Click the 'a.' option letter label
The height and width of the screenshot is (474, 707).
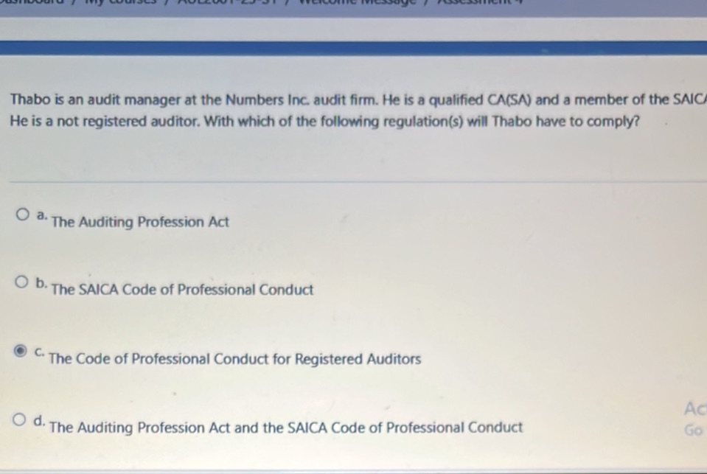coord(41,217)
